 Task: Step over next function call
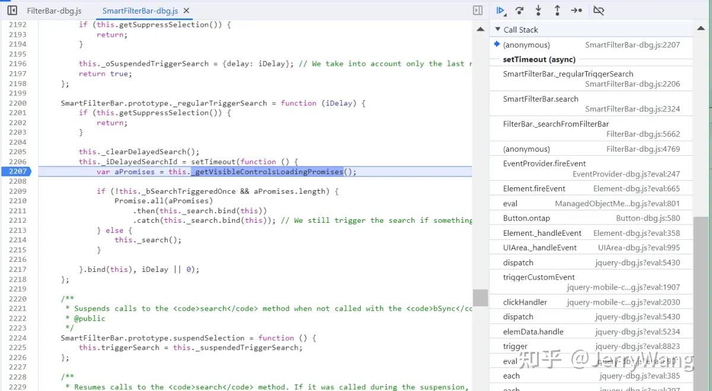pos(520,11)
